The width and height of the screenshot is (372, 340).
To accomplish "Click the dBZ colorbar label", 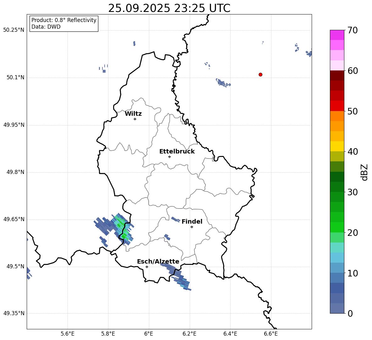I will pyautogui.click(x=364, y=172).
